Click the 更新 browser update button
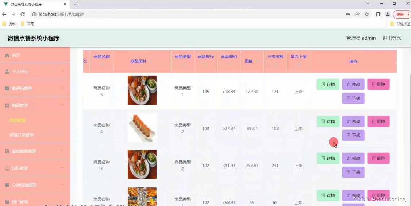 (x=401, y=14)
